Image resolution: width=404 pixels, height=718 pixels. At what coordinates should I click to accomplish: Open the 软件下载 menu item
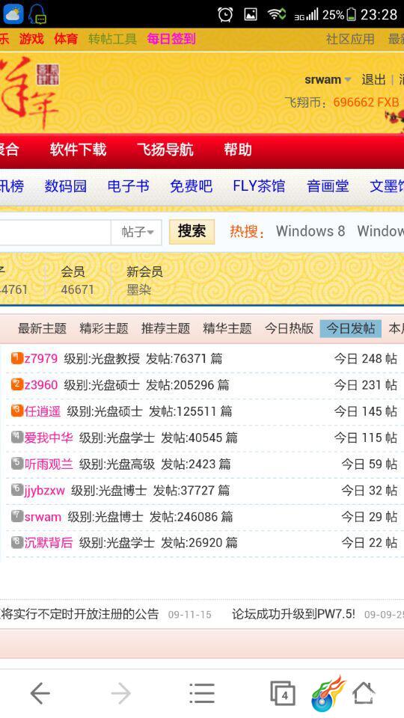[x=79, y=150]
